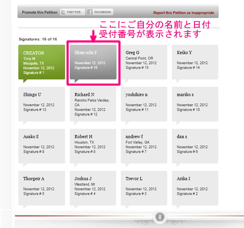Click Report this Petition as Inappropriate link

tap(184, 13)
